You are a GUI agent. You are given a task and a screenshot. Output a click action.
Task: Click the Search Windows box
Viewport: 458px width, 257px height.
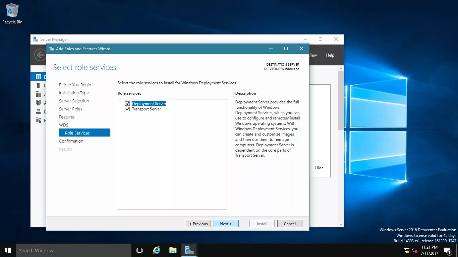[74, 250]
